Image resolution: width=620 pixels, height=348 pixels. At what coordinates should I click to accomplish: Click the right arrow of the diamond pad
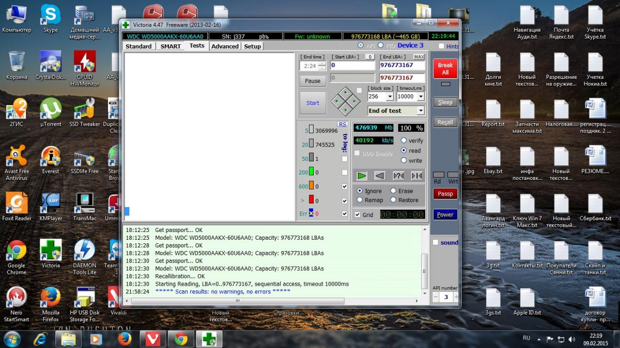coord(354,102)
